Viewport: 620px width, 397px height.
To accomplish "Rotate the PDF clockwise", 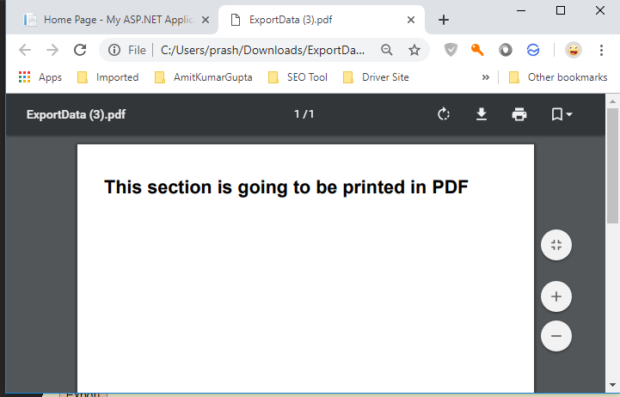I will tap(444, 114).
